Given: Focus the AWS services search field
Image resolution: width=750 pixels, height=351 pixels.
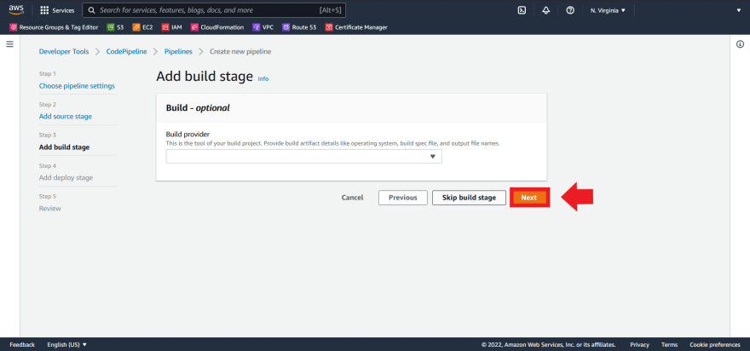Looking at the screenshot, I should tap(214, 10).
